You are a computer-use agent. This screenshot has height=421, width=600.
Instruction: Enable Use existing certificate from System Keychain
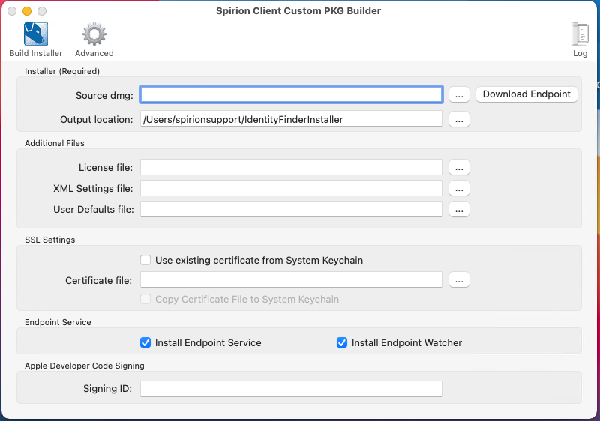click(x=145, y=260)
